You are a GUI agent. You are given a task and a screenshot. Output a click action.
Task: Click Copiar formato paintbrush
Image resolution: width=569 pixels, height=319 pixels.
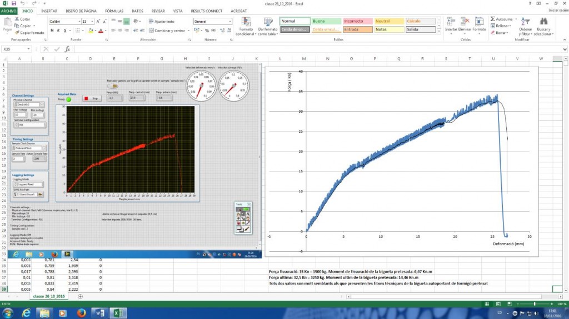29,33
